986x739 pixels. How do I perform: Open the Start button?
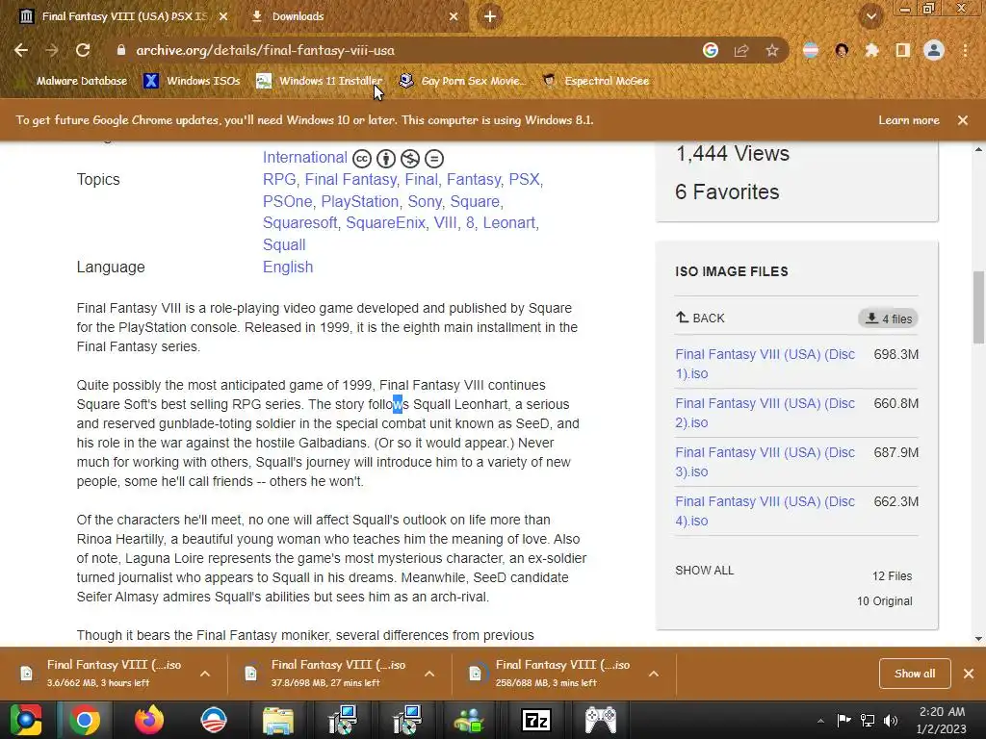pyautogui.click(x=25, y=720)
